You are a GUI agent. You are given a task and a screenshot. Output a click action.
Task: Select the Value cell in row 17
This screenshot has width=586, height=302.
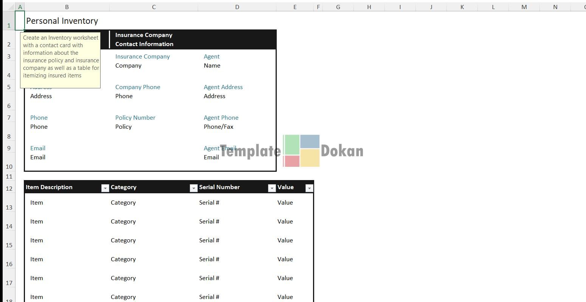click(285, 278)
